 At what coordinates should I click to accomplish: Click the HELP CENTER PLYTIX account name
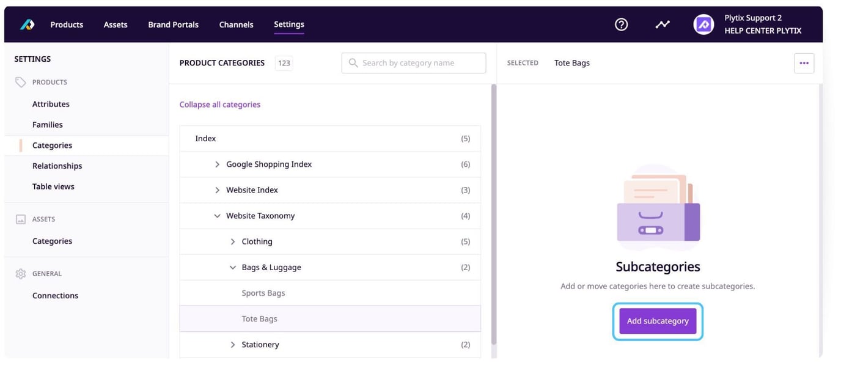tap(763, 31)
